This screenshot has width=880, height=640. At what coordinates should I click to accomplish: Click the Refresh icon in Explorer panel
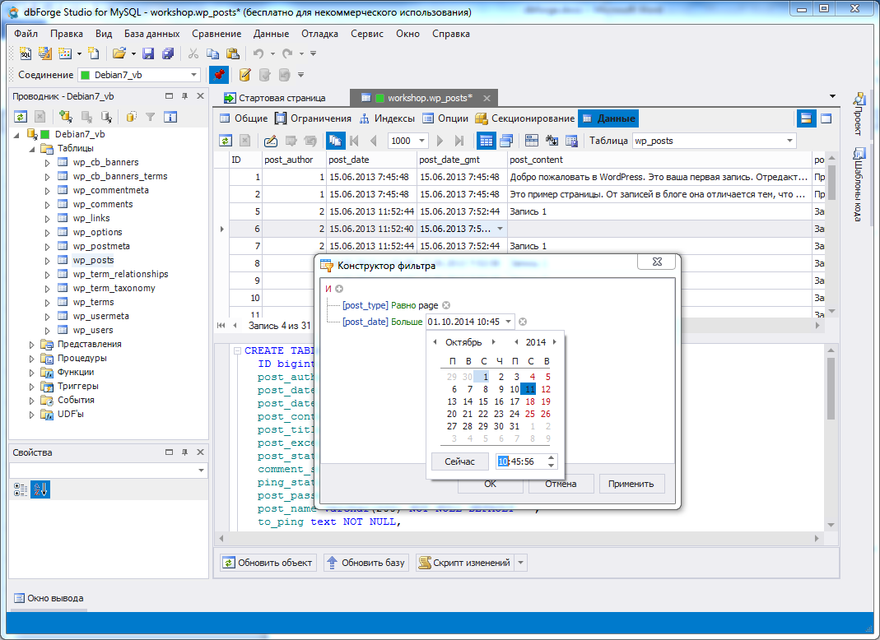coord(21,117)
